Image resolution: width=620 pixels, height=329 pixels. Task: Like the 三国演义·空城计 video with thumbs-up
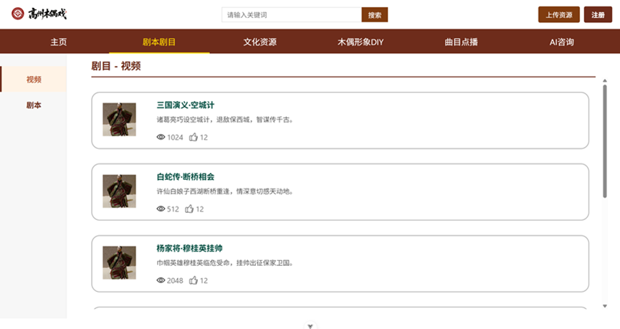point(194,137)
